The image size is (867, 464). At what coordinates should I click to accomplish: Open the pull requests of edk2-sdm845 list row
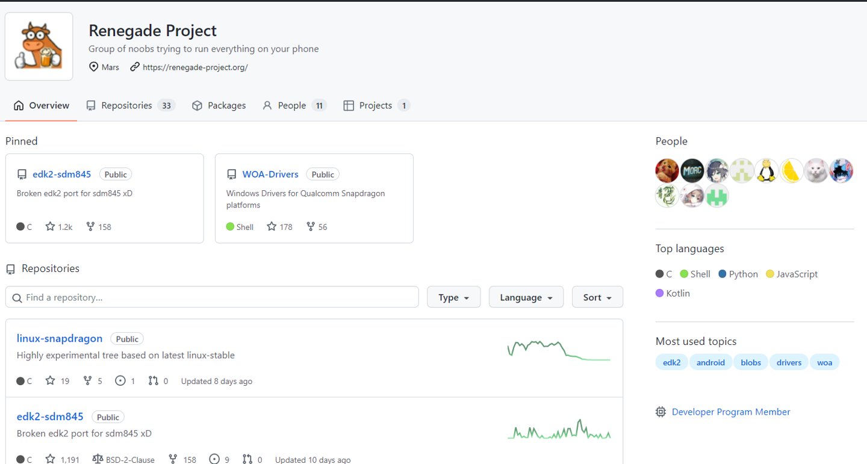[x=252, y=459]
